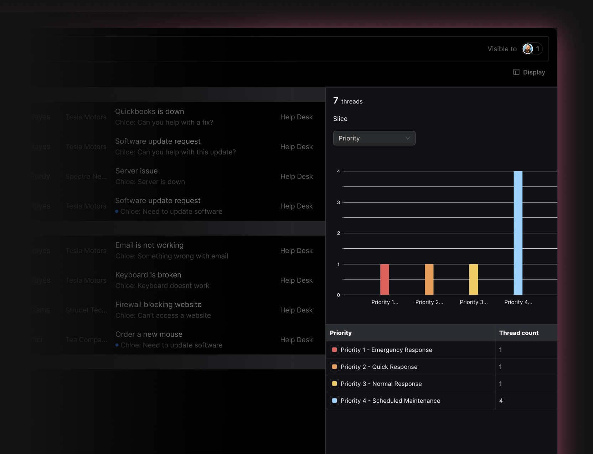Open the Visible to count badge

point(533,49)
